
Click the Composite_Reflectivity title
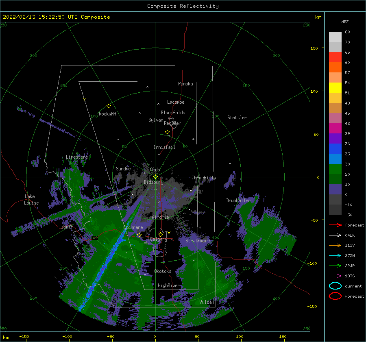pos(183,6)
